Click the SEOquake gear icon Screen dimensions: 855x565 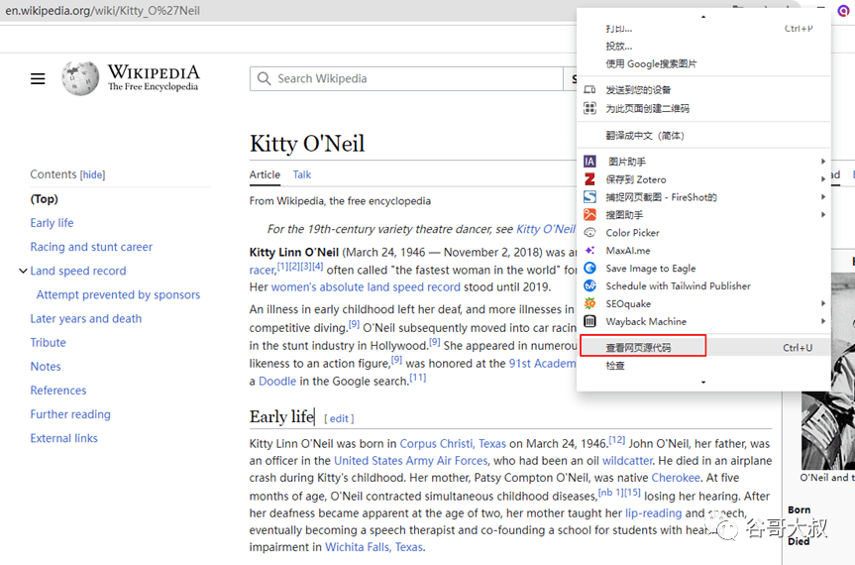click(x=589, y=304)
